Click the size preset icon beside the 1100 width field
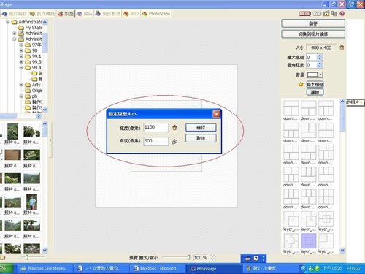Screen dimensions: 365x274 tap(174, 127)
